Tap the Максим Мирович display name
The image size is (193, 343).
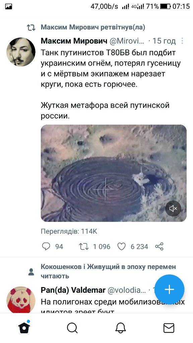click(x=74, y=41)
